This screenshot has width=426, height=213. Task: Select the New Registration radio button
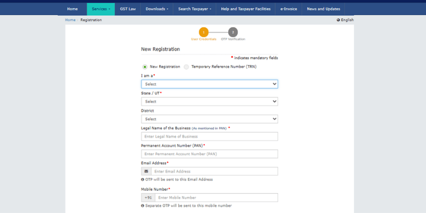[145, 67]
